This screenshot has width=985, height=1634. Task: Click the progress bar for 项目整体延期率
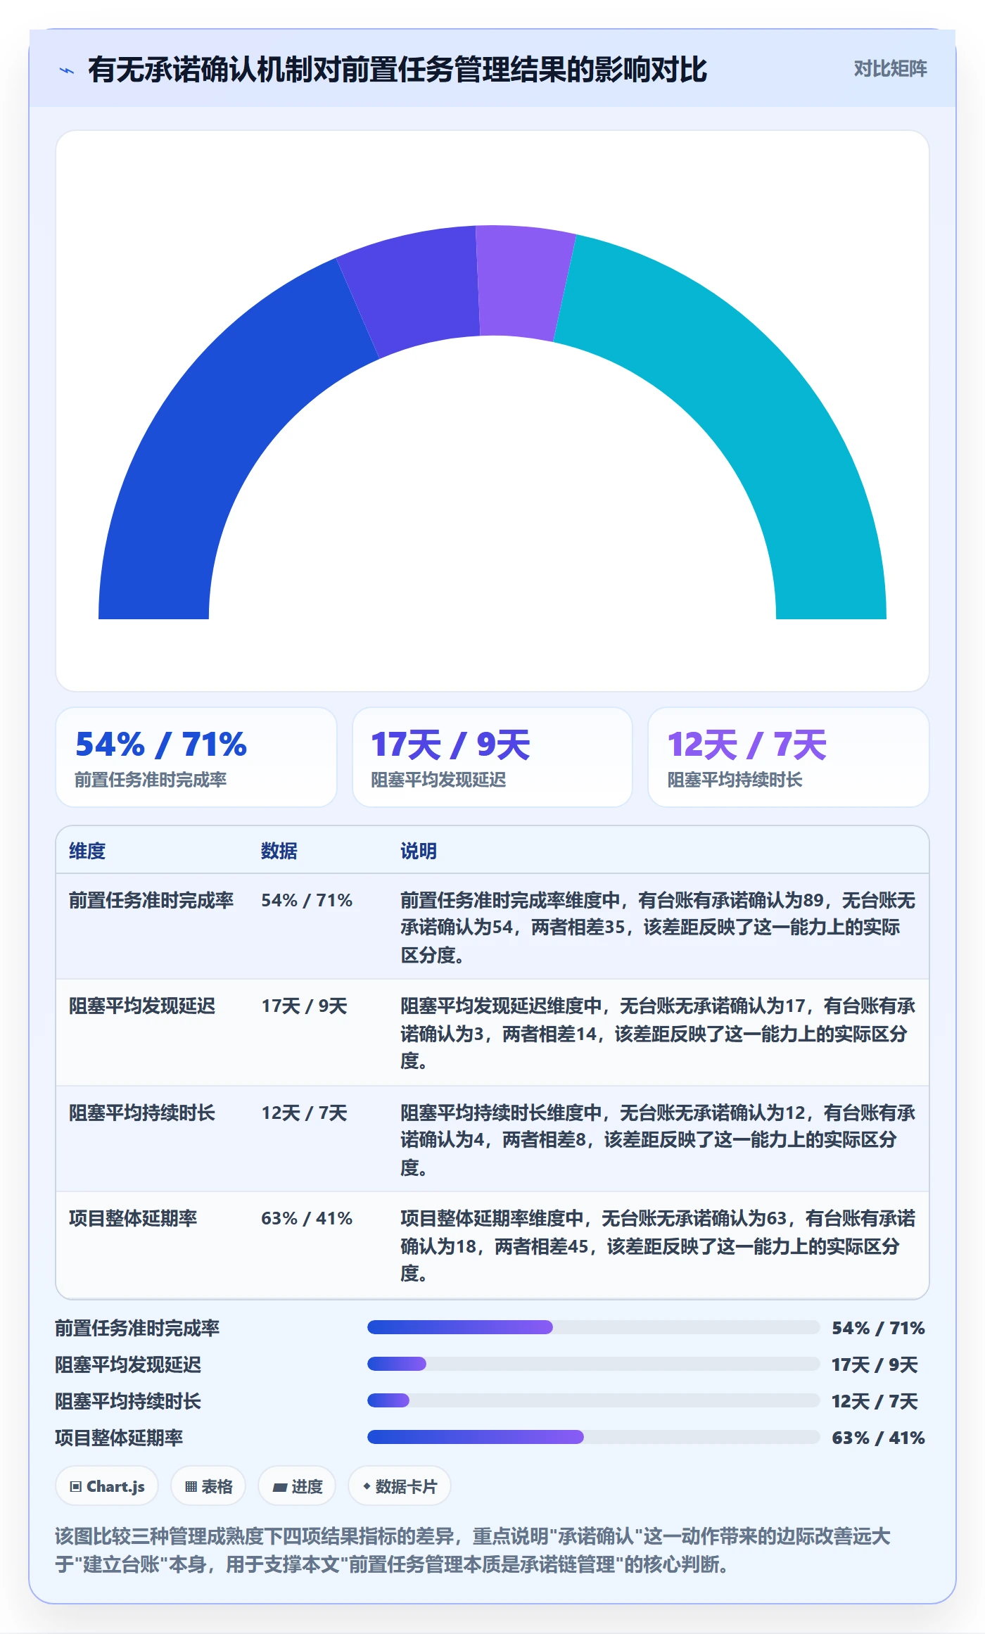click(593, 1437)
